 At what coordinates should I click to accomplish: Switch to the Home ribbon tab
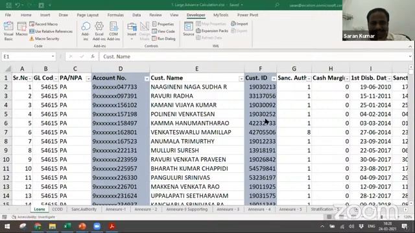tap(26, 15)
